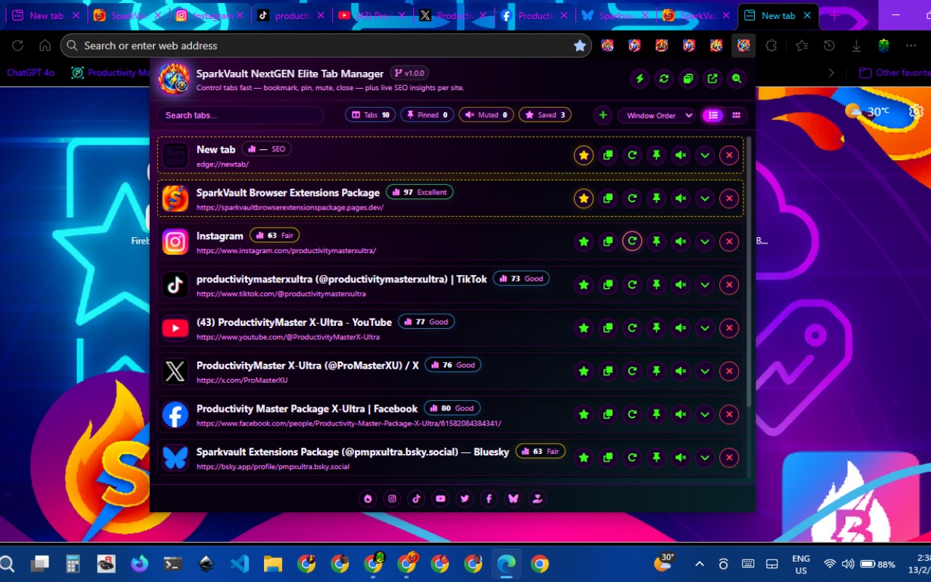Filter by Muted tabs chip
This screenshot has width=931, height=582.
[x=487, y=115]
